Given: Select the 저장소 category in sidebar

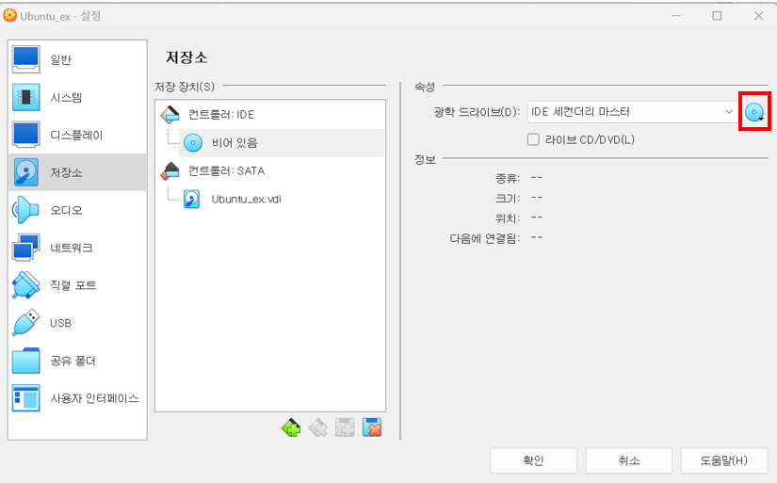Looking at the screenshot, I should tap(77, 172).
